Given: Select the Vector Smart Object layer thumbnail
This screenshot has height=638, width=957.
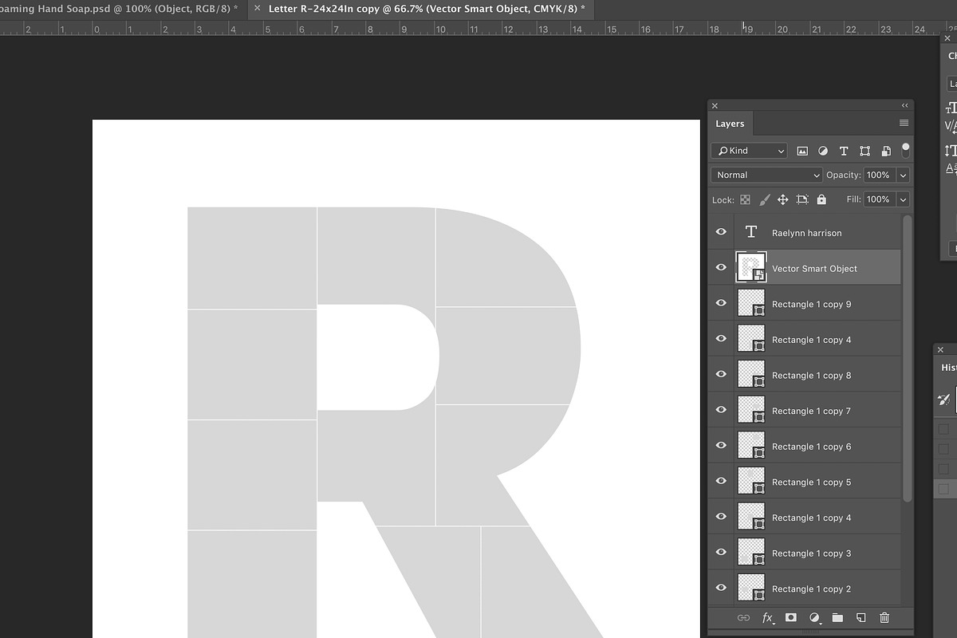Looking at the screenshot, I should [751, 267].
